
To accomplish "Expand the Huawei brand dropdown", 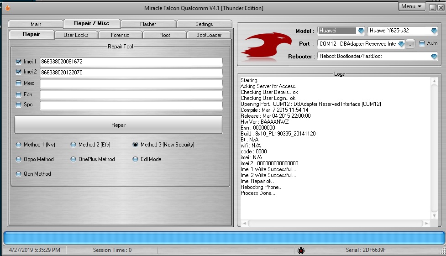I will coord(361,31).
